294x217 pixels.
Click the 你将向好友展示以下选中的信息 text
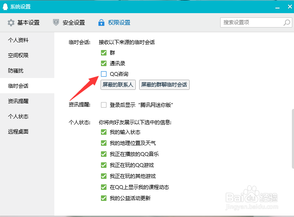coord(135,122)
